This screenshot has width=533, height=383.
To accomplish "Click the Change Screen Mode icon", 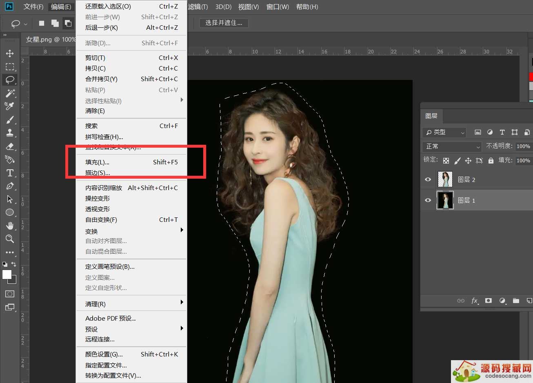I will [x=10, y=307].
